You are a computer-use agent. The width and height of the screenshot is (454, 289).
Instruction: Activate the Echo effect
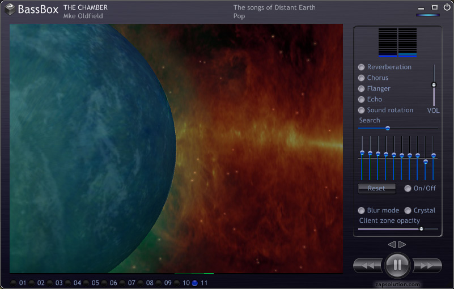pos(362,99)
